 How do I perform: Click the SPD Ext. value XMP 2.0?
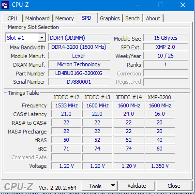pos(165,47)
